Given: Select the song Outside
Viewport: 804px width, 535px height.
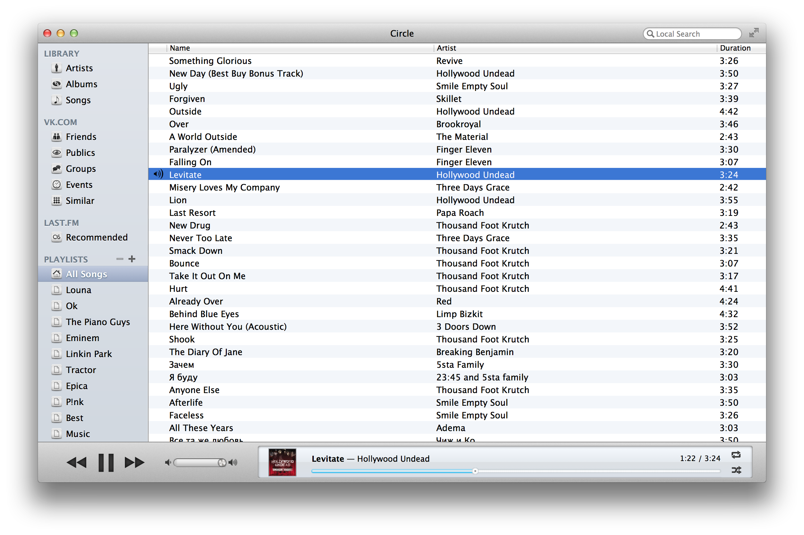Looking at the screenshot, I should [x=457, y=112].
